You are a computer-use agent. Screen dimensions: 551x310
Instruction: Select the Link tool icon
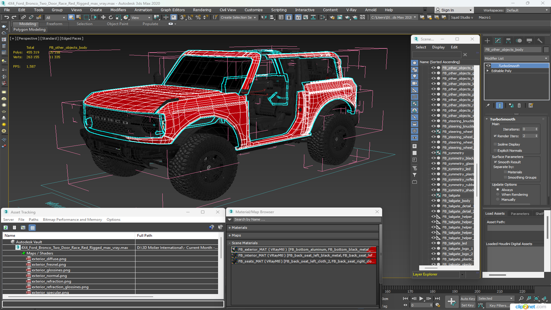pos(24,17)
